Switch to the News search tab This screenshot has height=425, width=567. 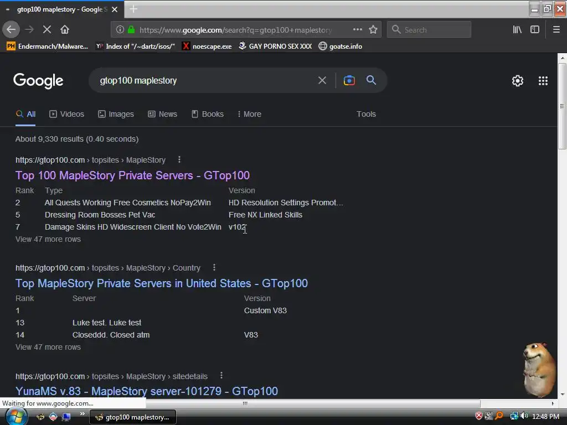pos(162,114)
